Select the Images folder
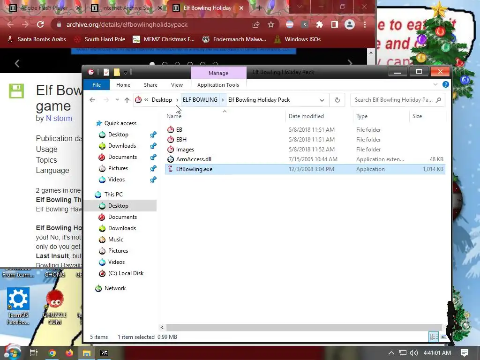480x360 pixels. [305, 150]
